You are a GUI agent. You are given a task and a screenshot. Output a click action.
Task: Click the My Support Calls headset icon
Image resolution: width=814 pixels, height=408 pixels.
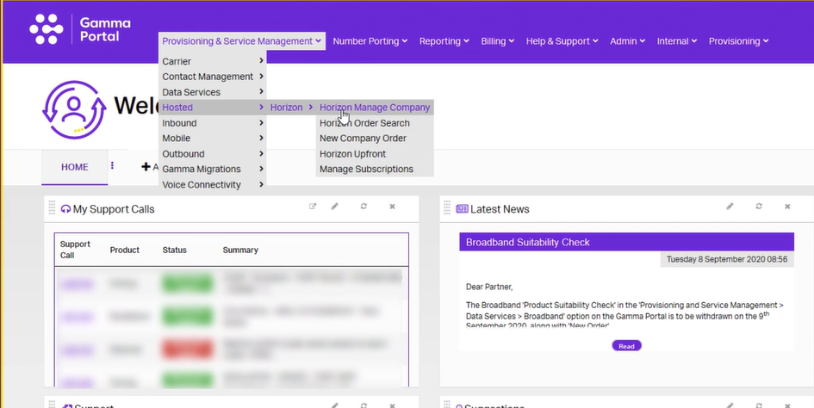click(65, 209)
